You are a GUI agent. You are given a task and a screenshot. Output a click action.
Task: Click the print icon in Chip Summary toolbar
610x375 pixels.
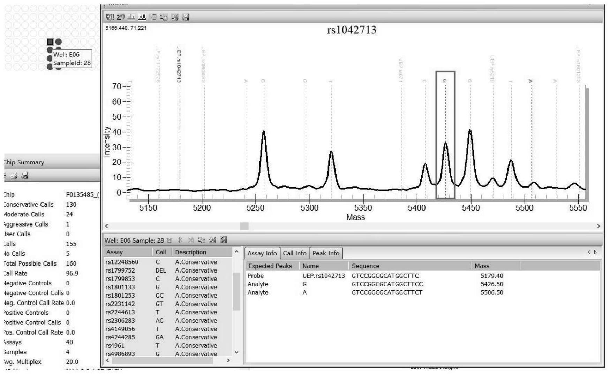[x=14, y=176]
